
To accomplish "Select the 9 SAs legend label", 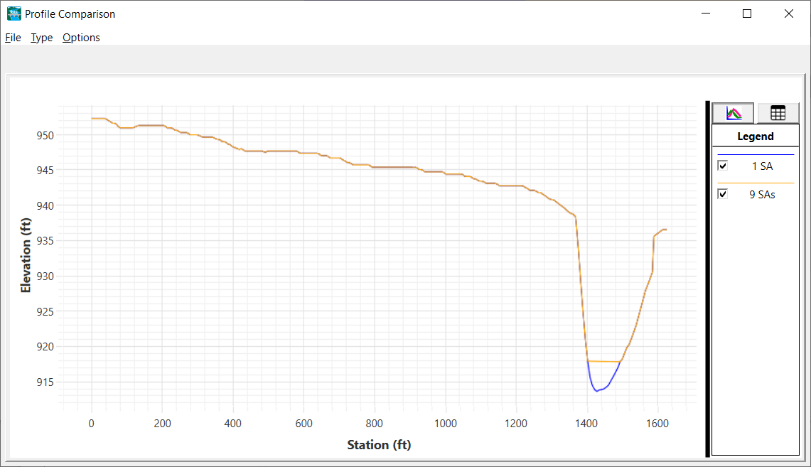I will coord(762,195).
